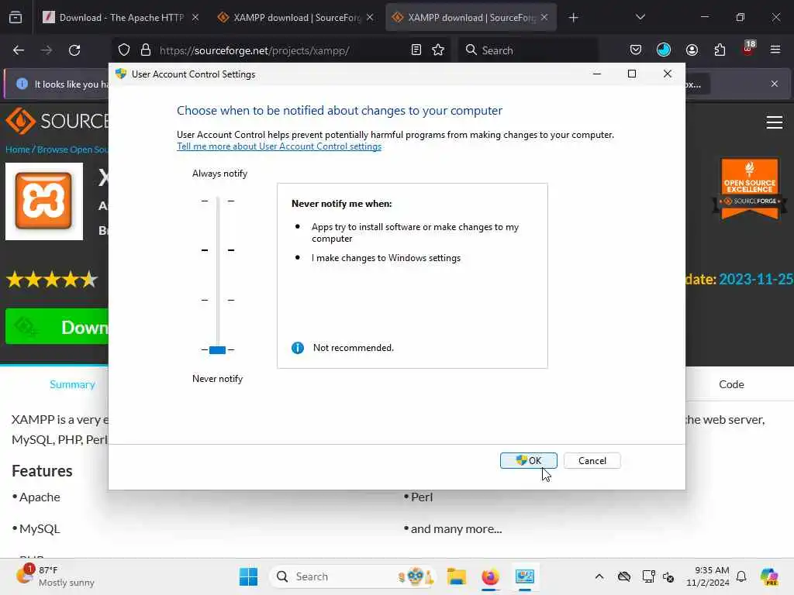Click the Firefox Search box
794x595 pixels.
528,50
